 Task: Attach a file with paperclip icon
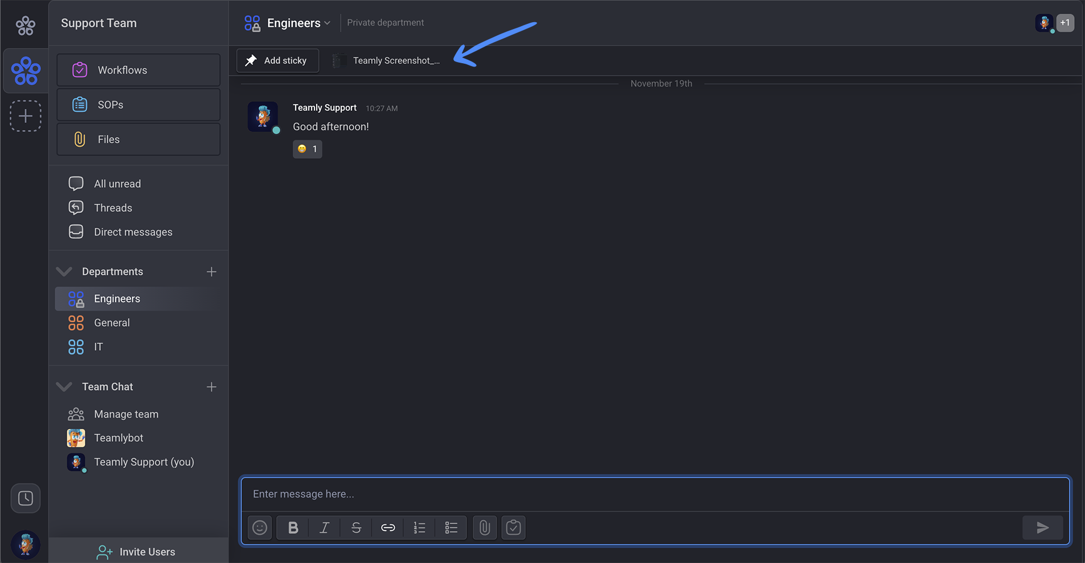(485, 528)
